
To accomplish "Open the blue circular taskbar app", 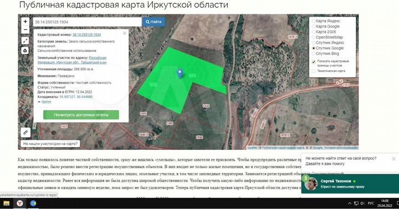I will tap(33, 203).
